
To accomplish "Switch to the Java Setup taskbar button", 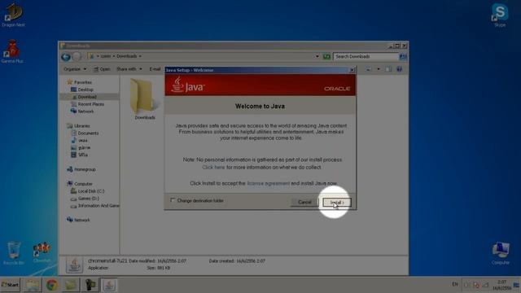I will coord(109,285).
